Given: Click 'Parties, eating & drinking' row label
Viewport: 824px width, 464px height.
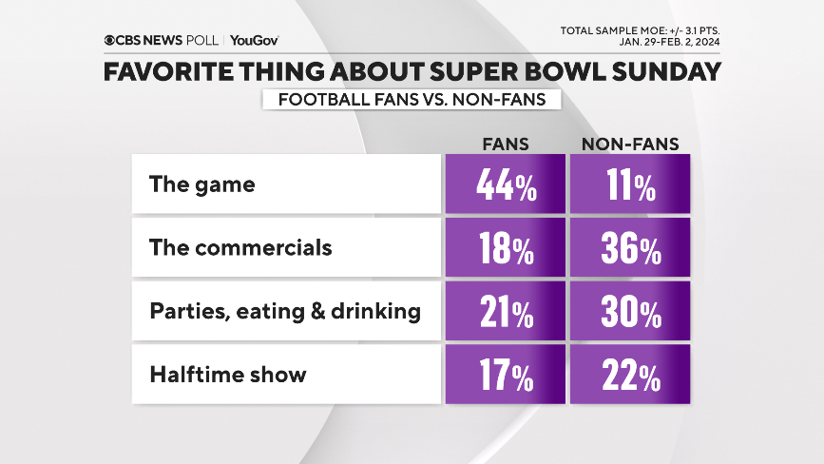Looking at the screenshot, I should click(x=285, y=310).
